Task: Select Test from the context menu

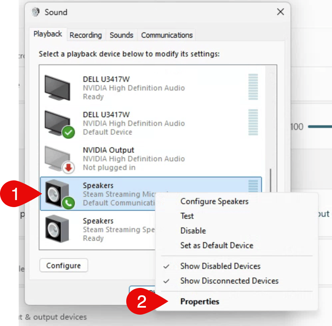Action: click(187, 216)
